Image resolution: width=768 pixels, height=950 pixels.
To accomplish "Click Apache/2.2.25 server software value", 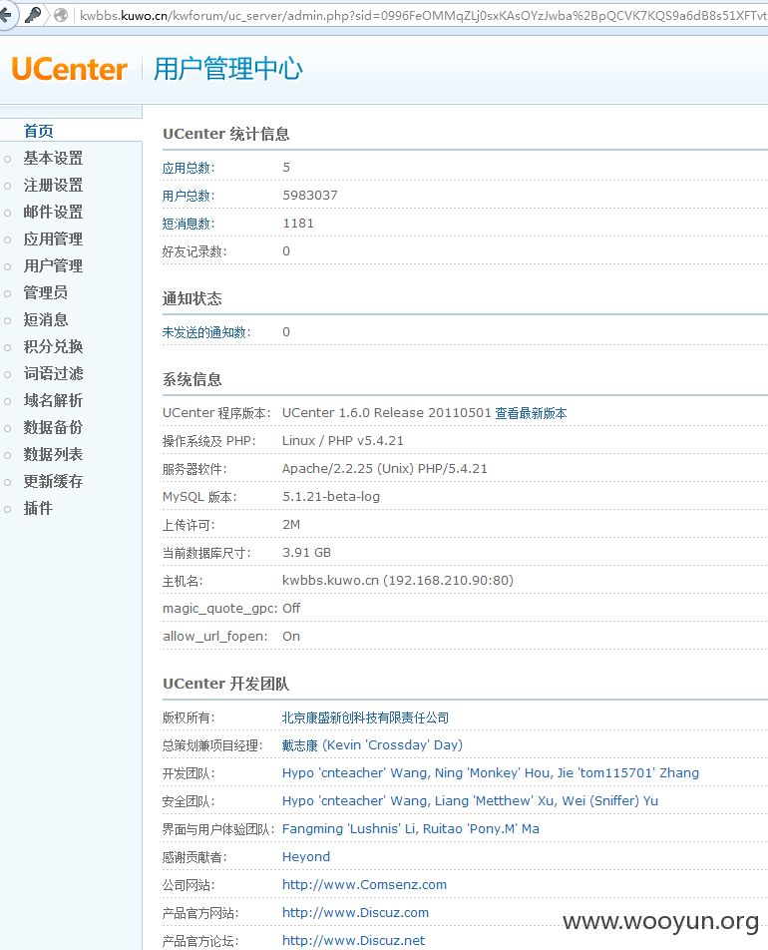I will click(x=385, y=468).
